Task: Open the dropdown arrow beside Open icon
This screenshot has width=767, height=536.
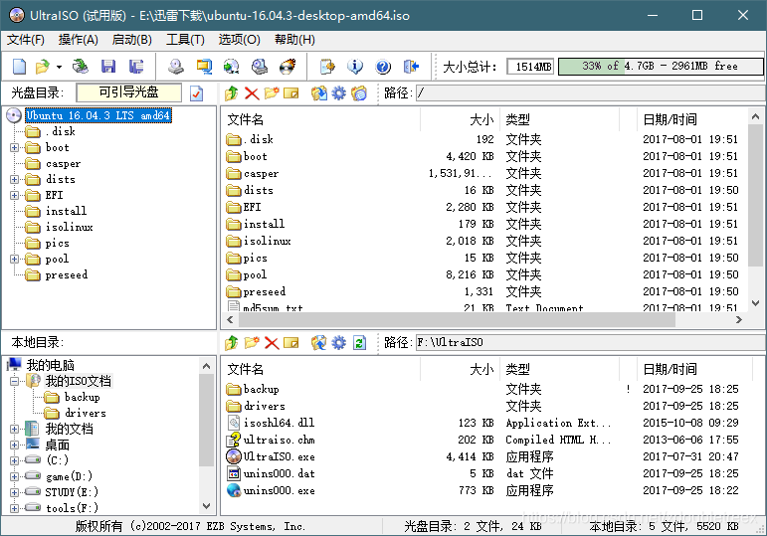Action: click(x=59, y=67)
